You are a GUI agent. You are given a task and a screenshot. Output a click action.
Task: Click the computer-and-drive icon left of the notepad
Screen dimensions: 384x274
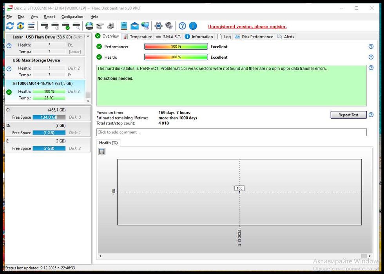tap(110, 26)
